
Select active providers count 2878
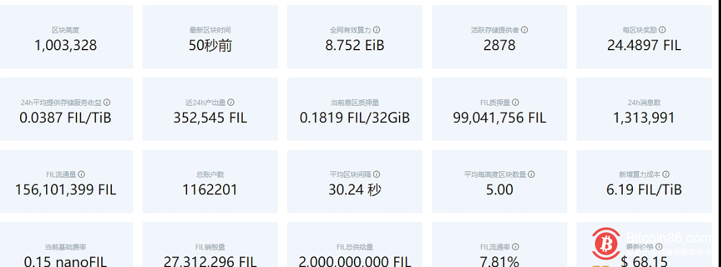click(x=500, y=45)
